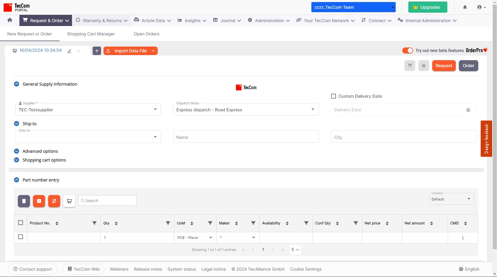
Task: Click the star favorites icon button
Action: click(423, 66)
